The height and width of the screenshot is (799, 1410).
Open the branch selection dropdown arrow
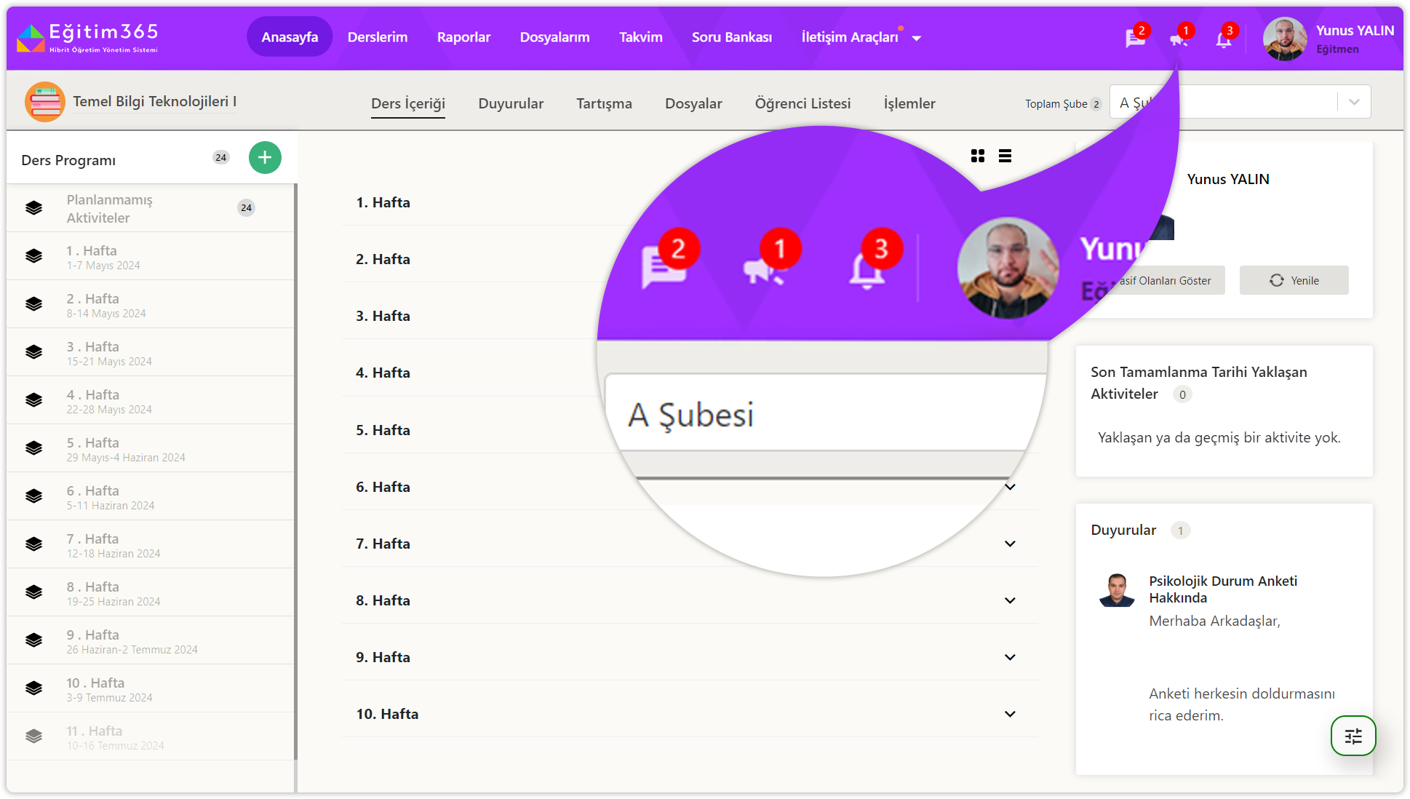pos(1354,102)
